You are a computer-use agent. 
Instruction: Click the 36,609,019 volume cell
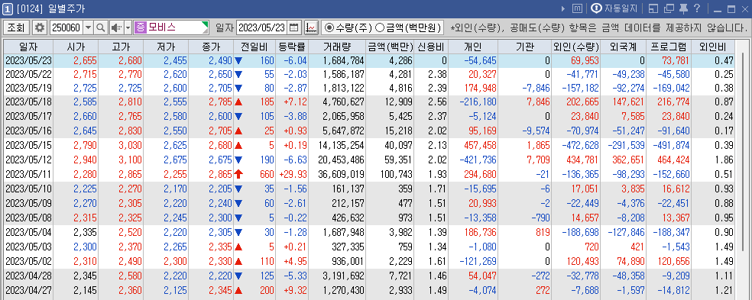(x=337, y=175)
